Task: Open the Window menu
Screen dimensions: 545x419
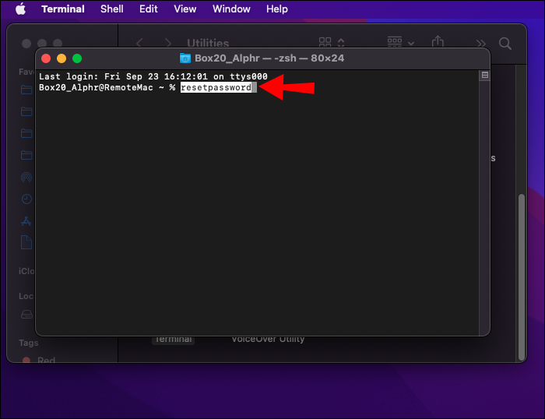Action: 231,9
